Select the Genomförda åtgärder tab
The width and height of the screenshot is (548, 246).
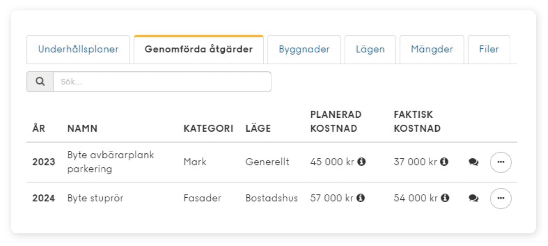199,49
